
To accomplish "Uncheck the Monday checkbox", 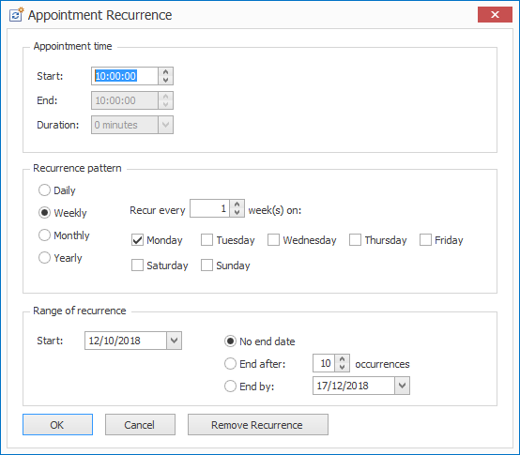I will pyautogui.click(x=137, y=240).
